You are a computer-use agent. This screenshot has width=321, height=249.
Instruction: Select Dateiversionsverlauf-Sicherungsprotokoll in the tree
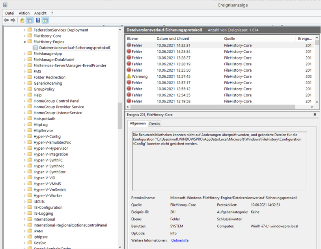tap(75, 48)
